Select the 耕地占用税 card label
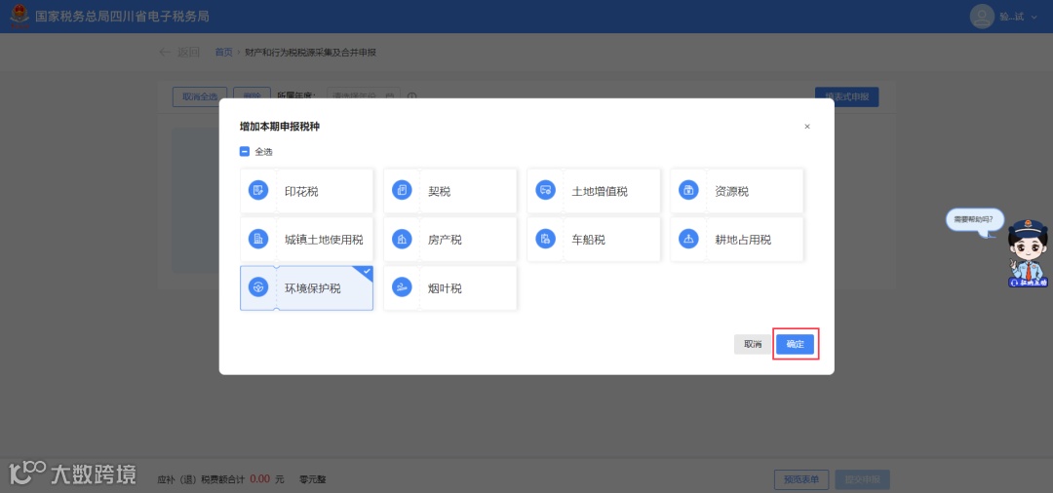Viewport: 1053px width, 493px height. 743,240
